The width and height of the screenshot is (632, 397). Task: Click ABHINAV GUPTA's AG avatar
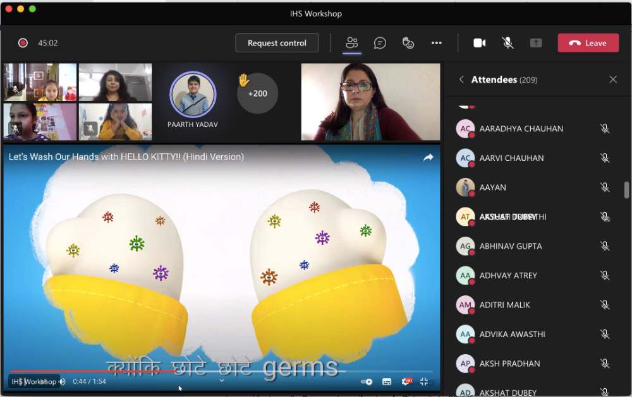tap(465, 246)
